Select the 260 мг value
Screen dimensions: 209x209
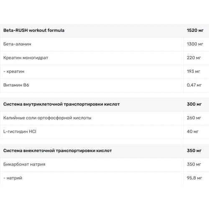click(194, 118)
